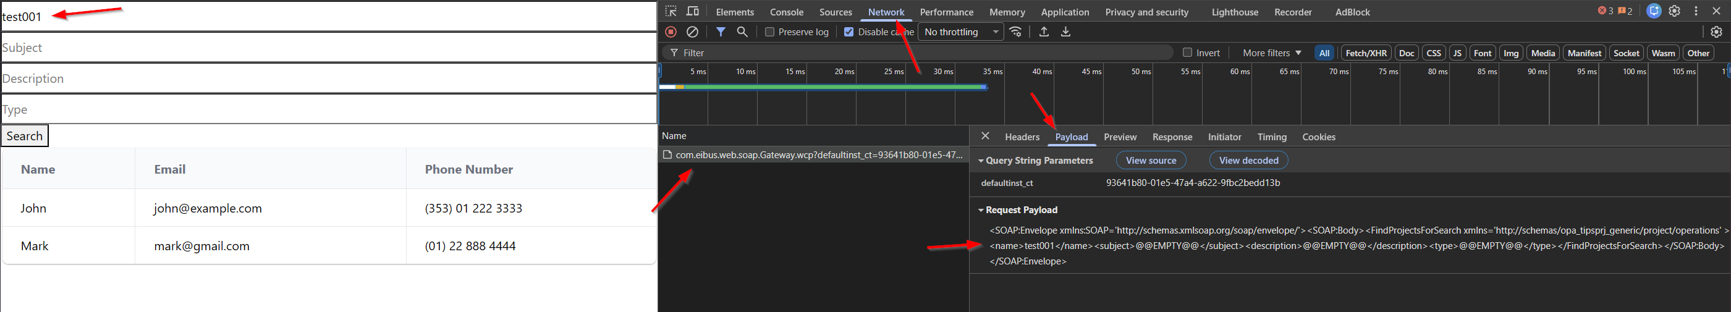
Task: Toggle the device toolbar icon
Action: pos(692,12)
